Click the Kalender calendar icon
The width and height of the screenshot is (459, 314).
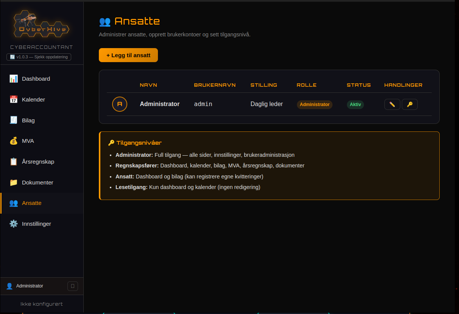point(14,100)
